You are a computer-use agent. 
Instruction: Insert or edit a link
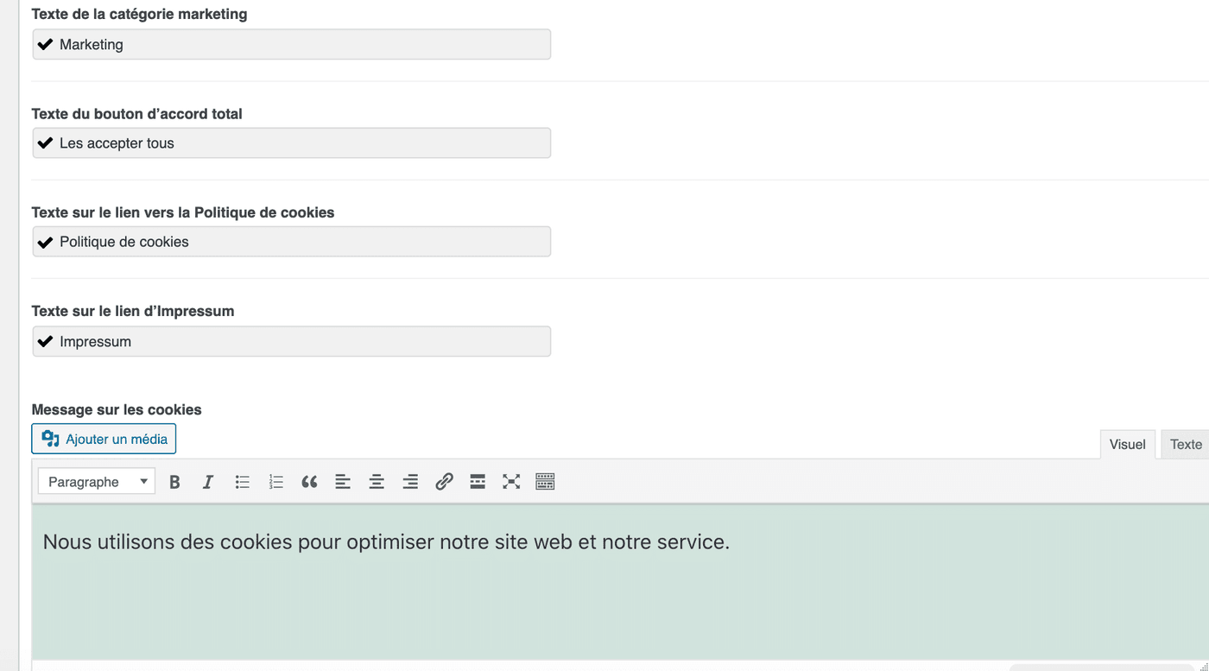pyautogui.click(x=444, y=482)
